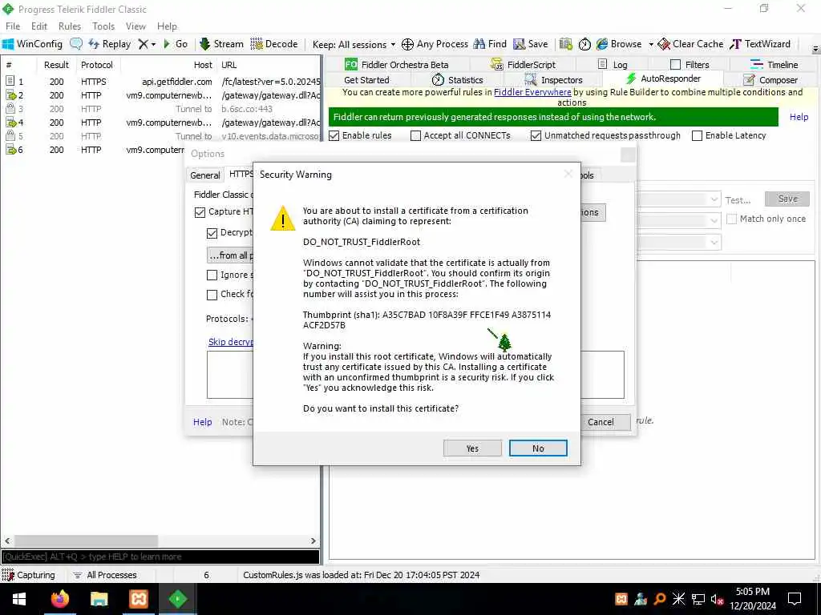Expand the Browse dropdown arrow
The width and height of the screenshot is (821, 615).
tap(651, 45)
